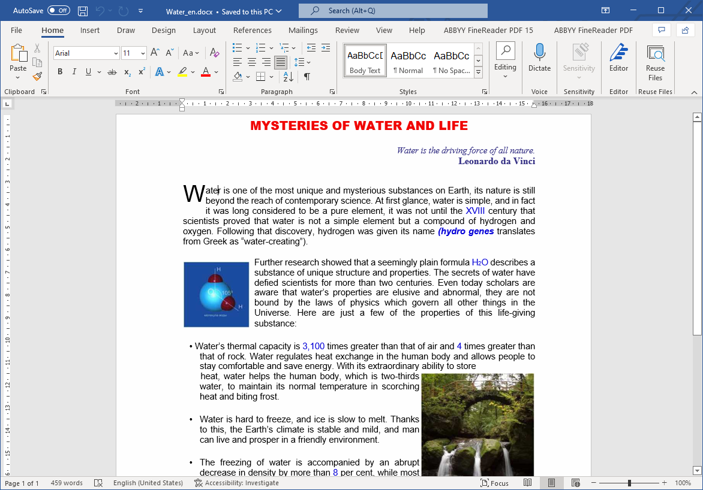
Task: Click the 459 words count
Action: click(67, 483)
